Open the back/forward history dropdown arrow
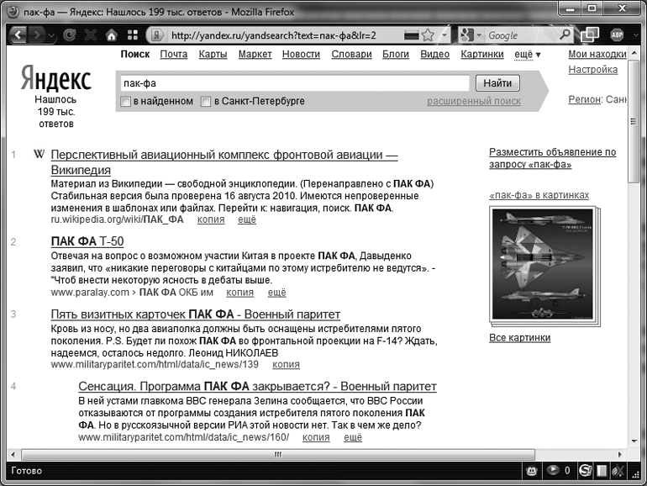 (x=50, y=35)
